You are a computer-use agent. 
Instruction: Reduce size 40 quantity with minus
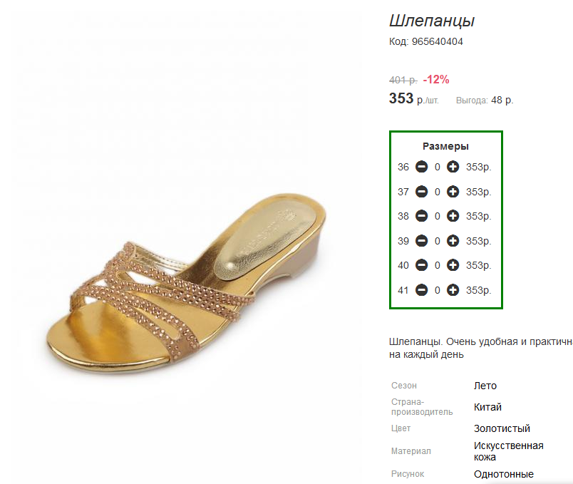(421, 265)
